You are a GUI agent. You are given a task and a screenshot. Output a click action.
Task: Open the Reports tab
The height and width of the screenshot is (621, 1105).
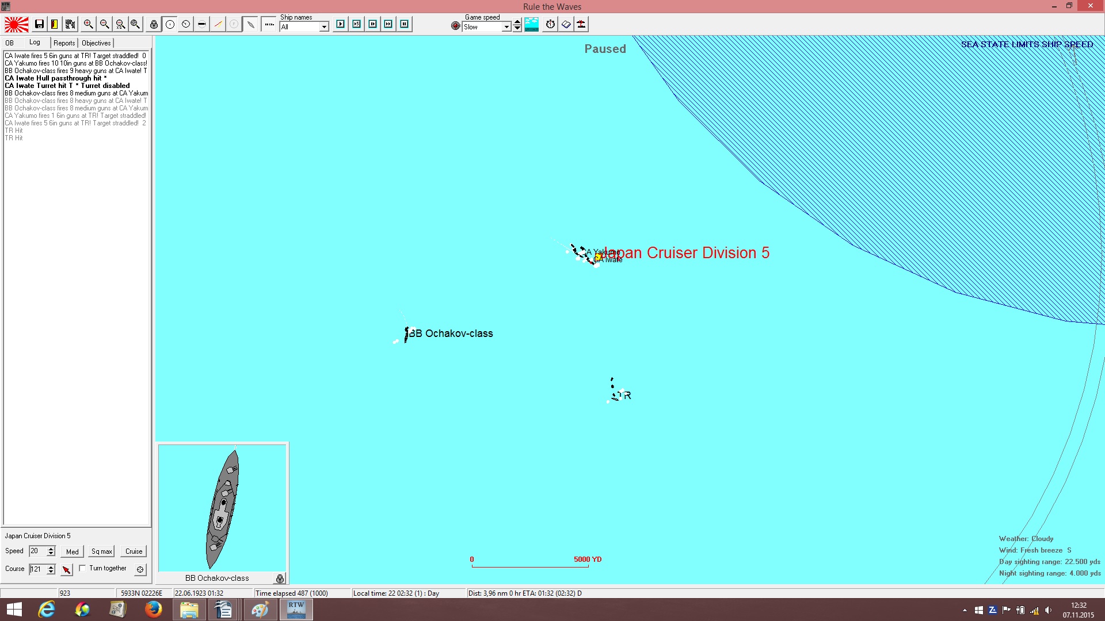click(x=64, y=43)
